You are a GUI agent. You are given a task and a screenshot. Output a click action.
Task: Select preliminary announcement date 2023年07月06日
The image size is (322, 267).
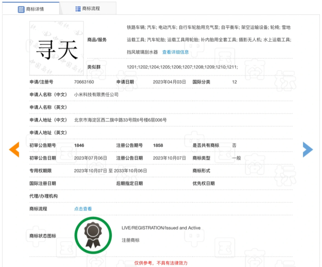[91, 158]
